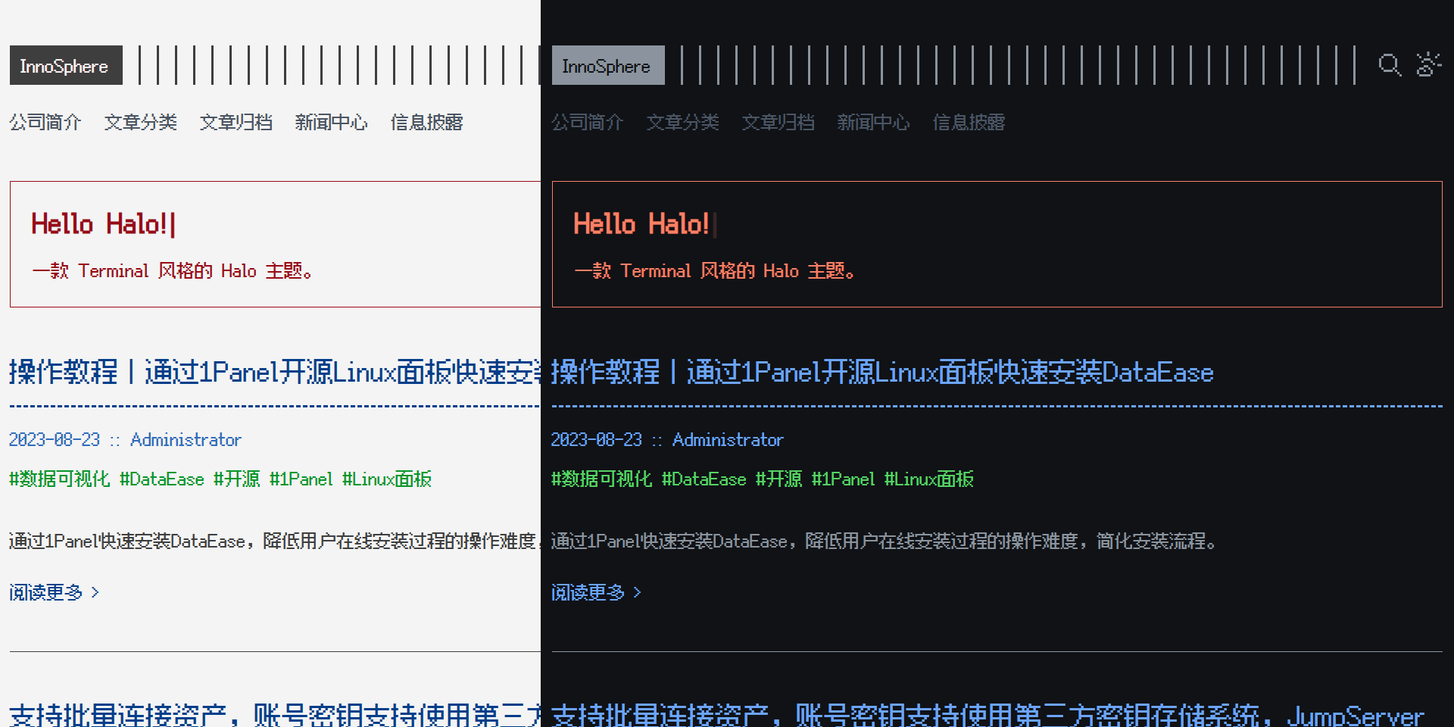Open 文章分类 in the dark theme navbar
Image resolution: width=1454 pixels, height=727 pixels.
click(682, 123)
